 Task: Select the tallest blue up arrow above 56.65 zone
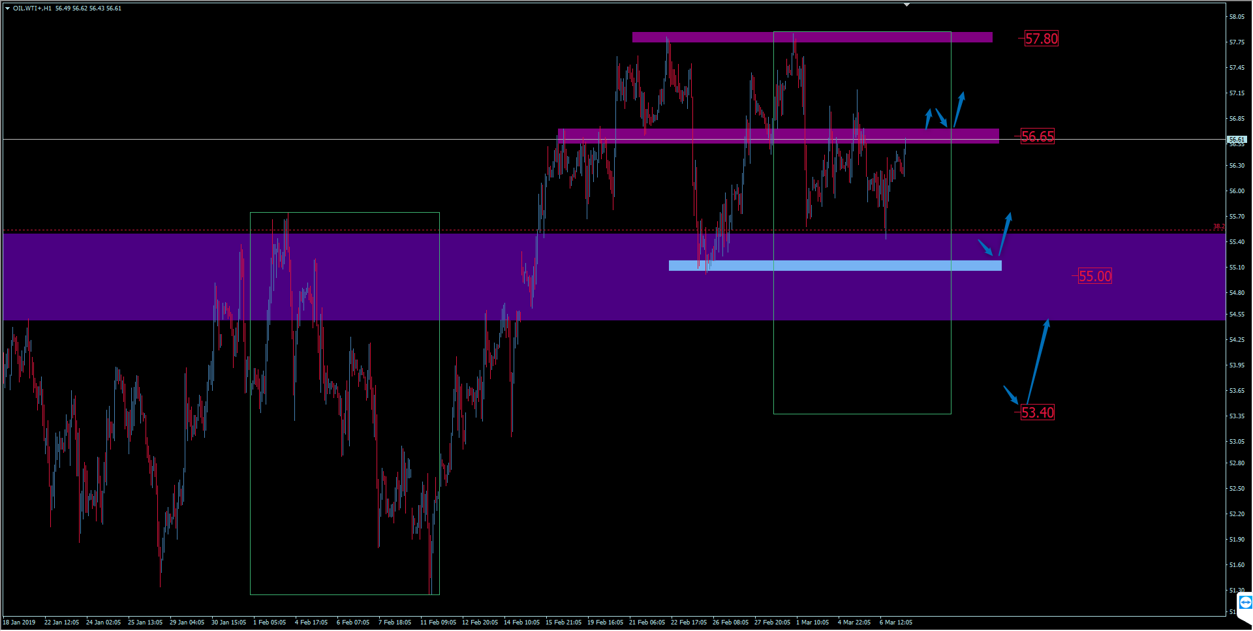[x=959, y=109]
